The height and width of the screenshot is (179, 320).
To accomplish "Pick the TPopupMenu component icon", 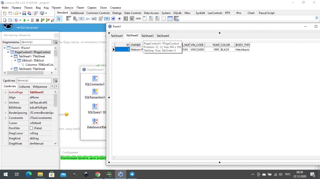I will tap(75, 19).
